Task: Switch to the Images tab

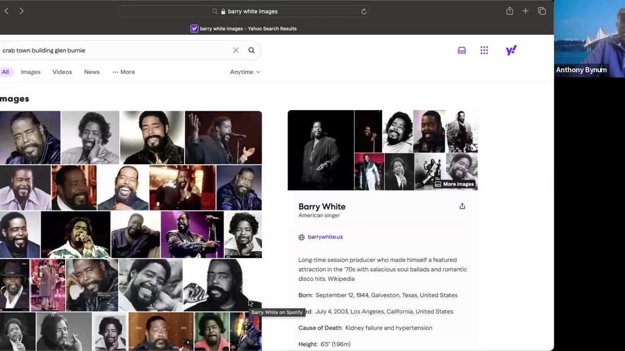Action: pos(30,72)
